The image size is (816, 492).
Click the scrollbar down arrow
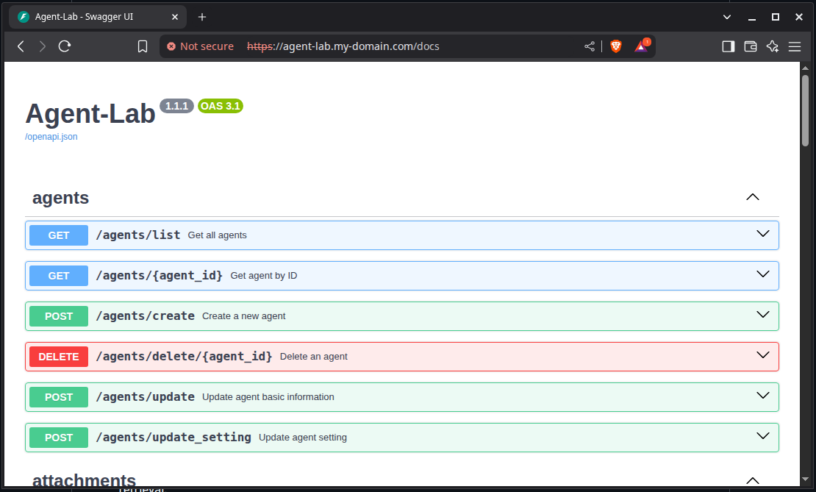(x=805, y=479)
